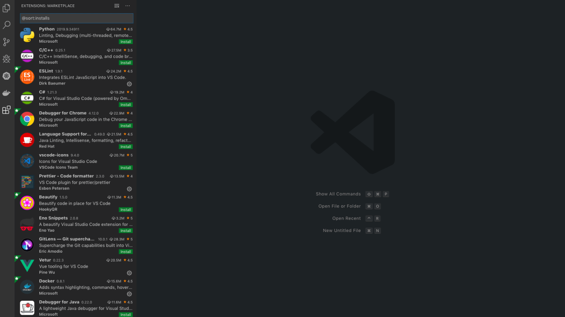Open the Debug view in activity bar
The height and width of the screenshot is (317, 565).
coord(6,59)
